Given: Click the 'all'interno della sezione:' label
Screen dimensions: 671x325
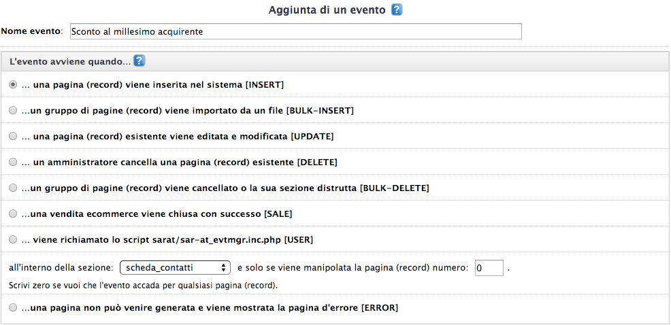Looking at the screenshot, I should pos(61,268).
